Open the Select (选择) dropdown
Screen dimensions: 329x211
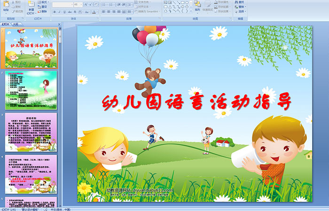pyautogui.click(x=241, y=11)
